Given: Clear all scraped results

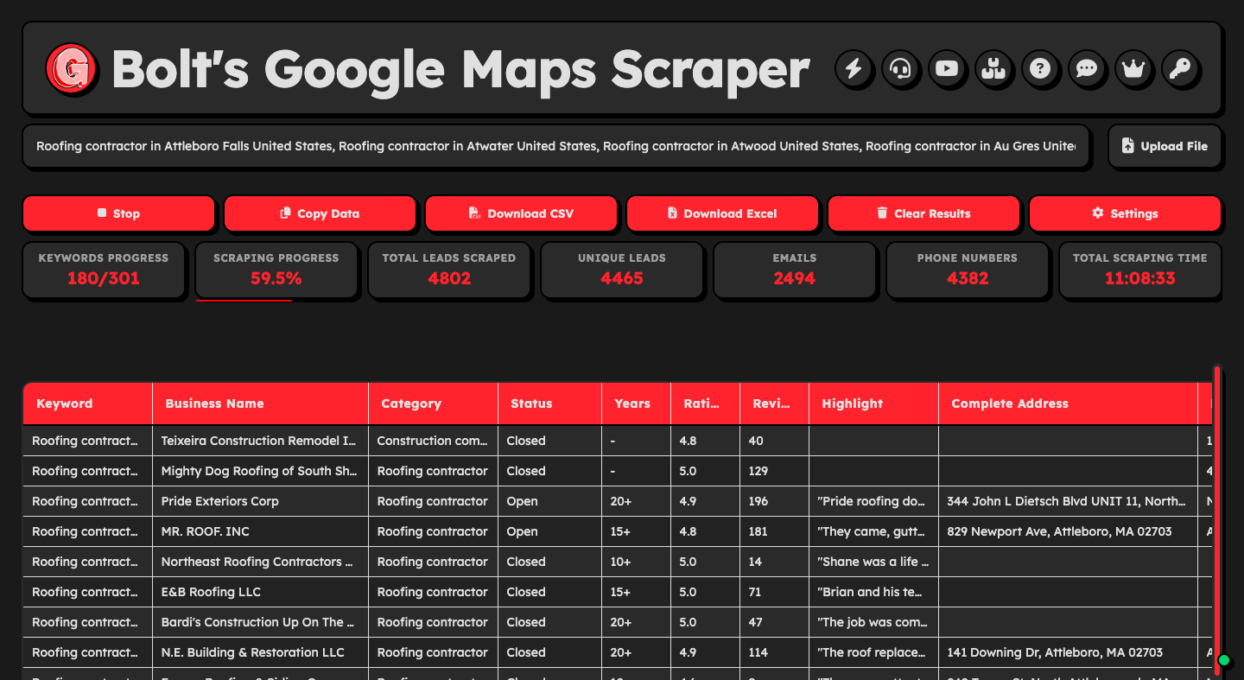Looking at the screenshot, I should coord(923,213).
